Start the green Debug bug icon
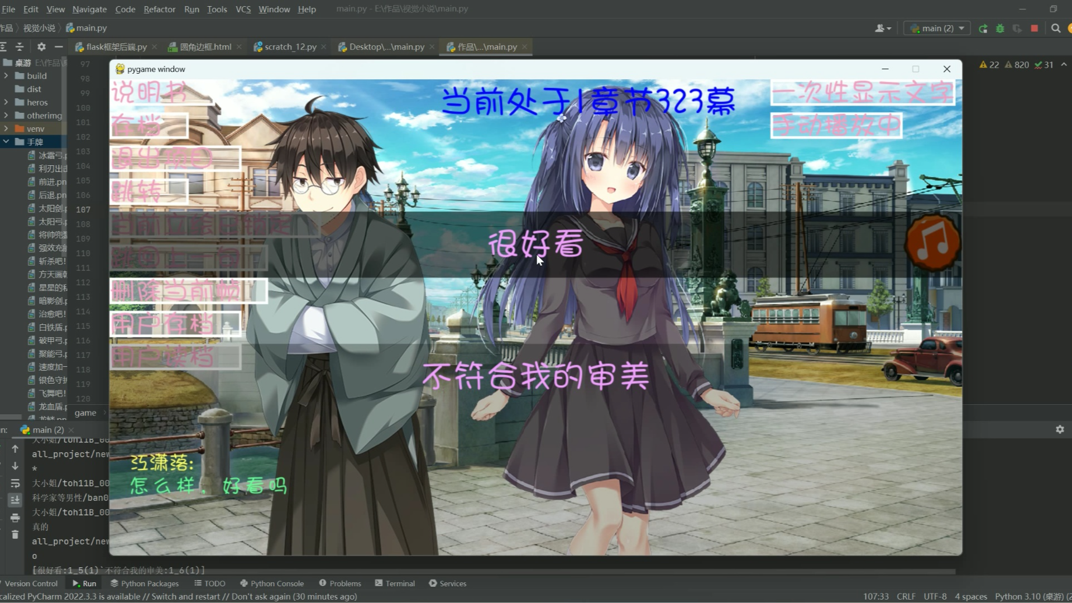The width and height of the screenshot is (1072, 603). click(1000, 28)
